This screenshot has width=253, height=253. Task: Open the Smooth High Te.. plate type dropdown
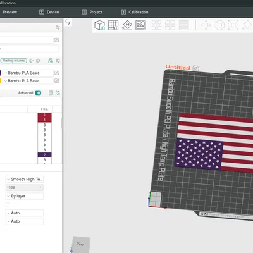click(x=25, y=179)
